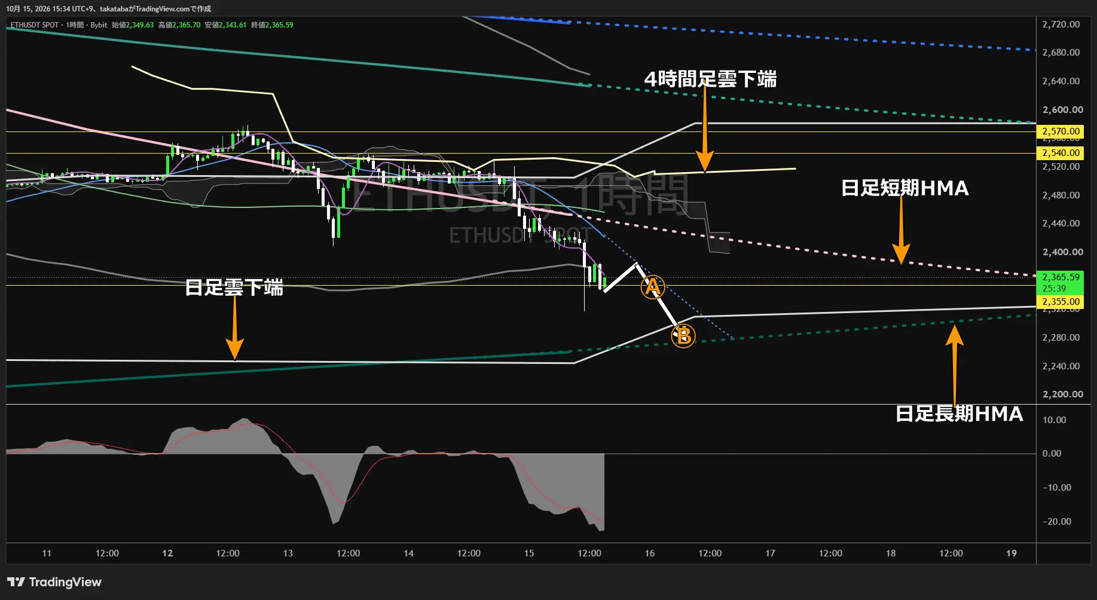Click the close value 終値2,365.59
The width and height of the screenshot is (1097, 600).
coord(272,25)
